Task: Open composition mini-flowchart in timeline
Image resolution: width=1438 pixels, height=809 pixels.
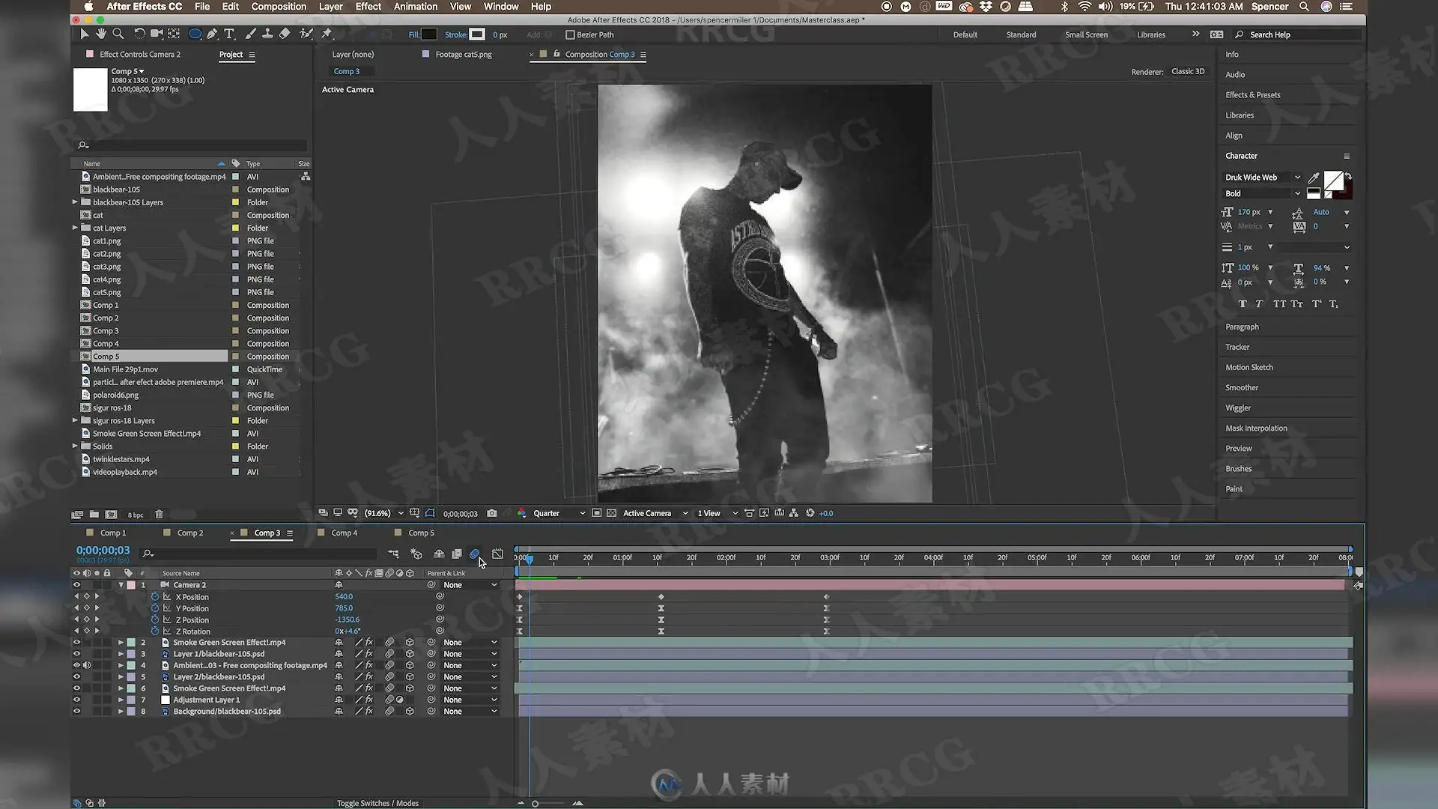Action: coord(393,554)
